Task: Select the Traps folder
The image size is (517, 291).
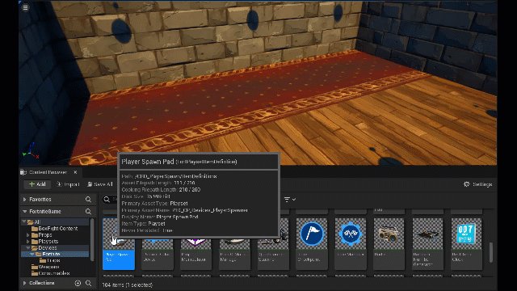Action: tap(50, 260)
